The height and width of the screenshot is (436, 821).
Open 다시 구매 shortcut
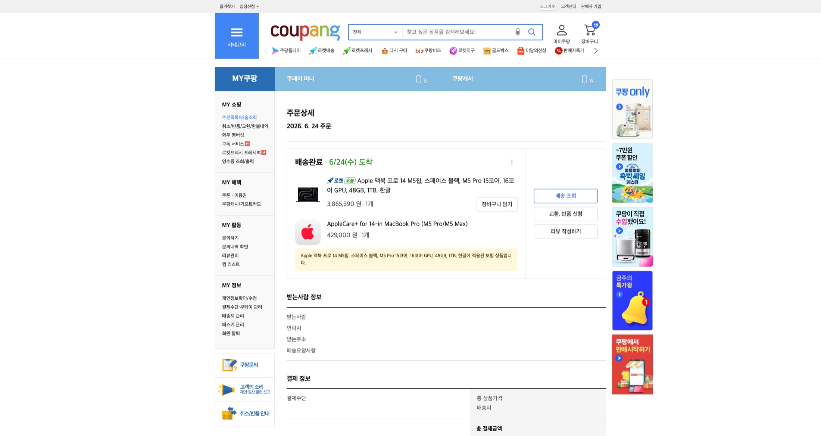click(394, 50)
